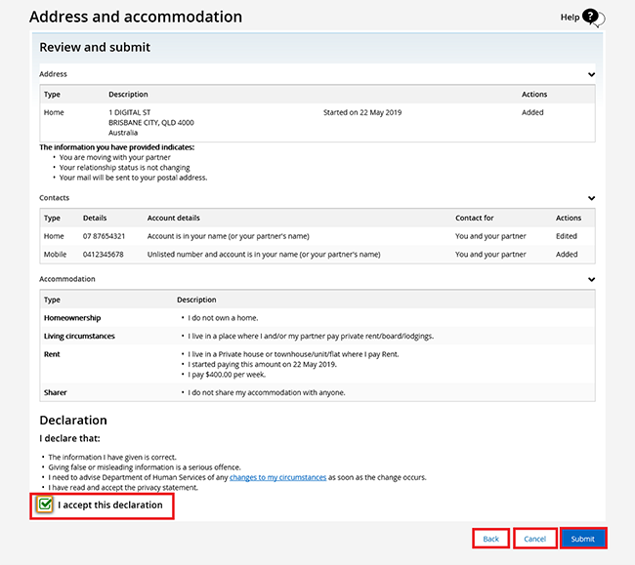
Task: Open the Help question mark icon
Action: [x=590, y=17]
